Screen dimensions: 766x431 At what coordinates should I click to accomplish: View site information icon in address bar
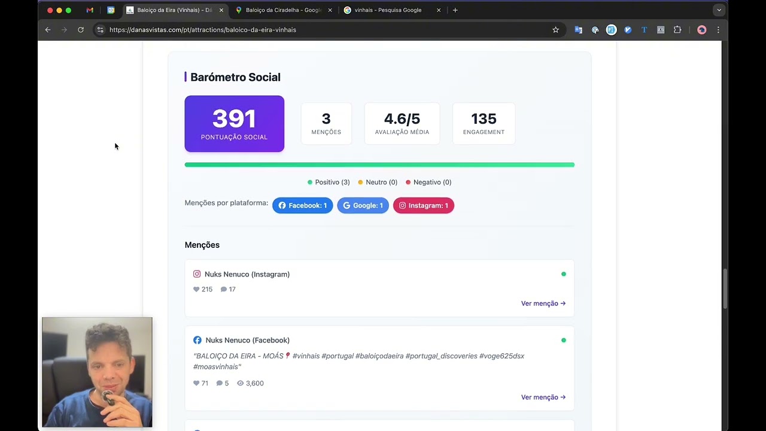pyautogui.click(x=100, y=30)
